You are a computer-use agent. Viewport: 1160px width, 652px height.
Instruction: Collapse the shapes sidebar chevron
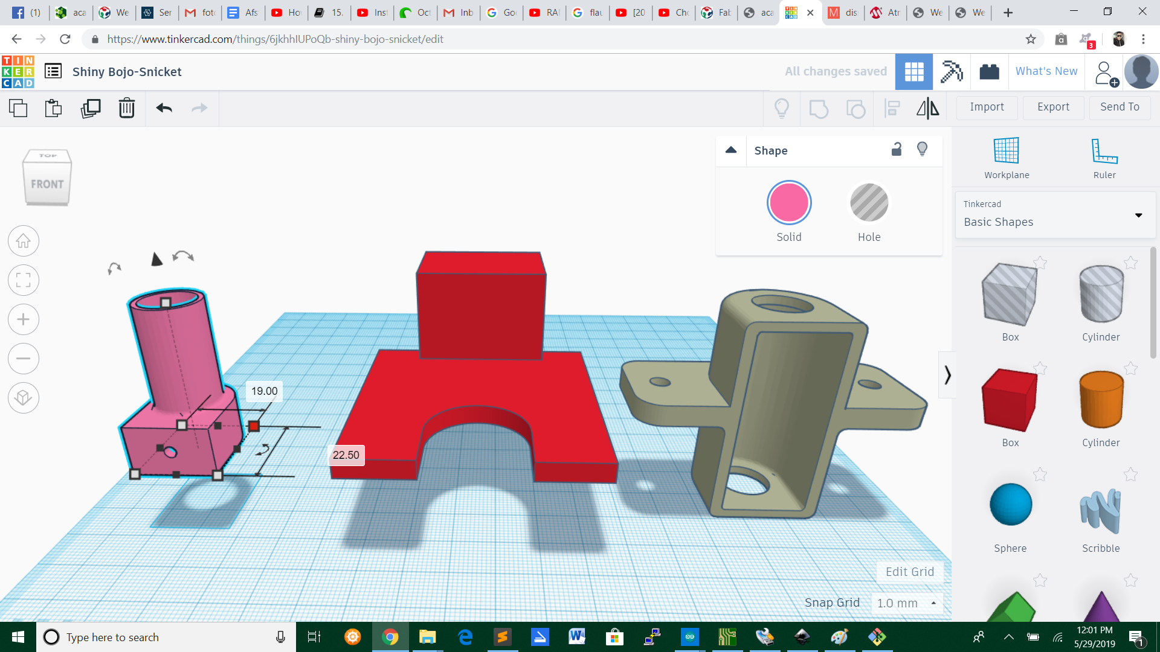tap(947, 375)
